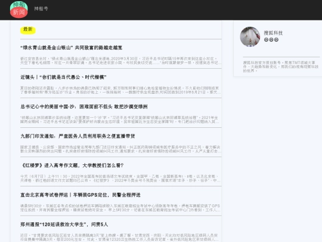Click the summary starting with 清晨5时30分
322x242 pixels.
pos(120,208)
